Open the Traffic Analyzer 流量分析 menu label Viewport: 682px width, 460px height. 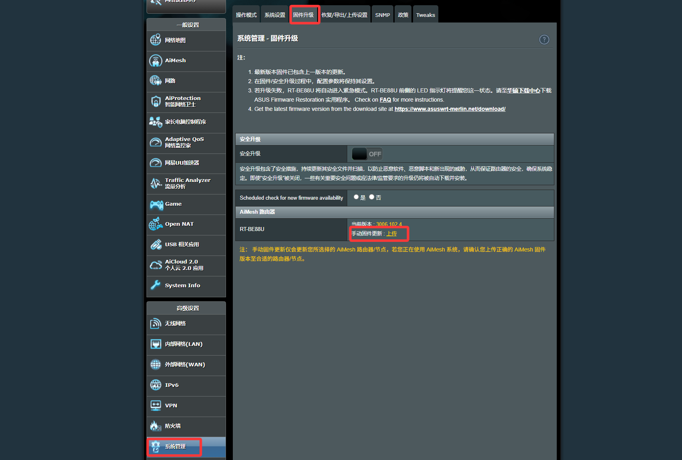[x=188, y=183]
